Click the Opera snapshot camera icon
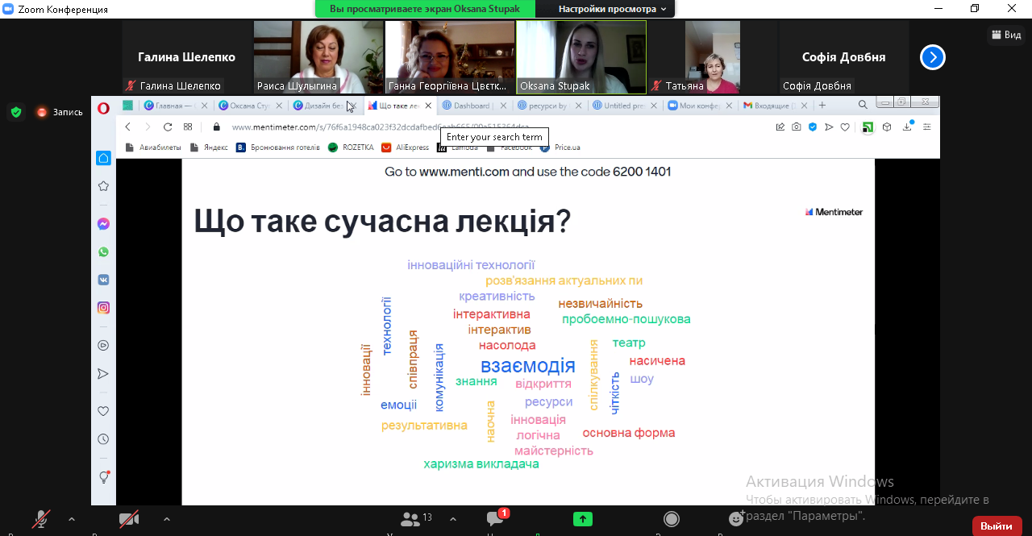Image resolution: width=1032 pixels, height=536 pixels. (x=797, y=127)
